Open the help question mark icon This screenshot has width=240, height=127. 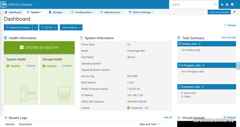[x=232, y=4]
